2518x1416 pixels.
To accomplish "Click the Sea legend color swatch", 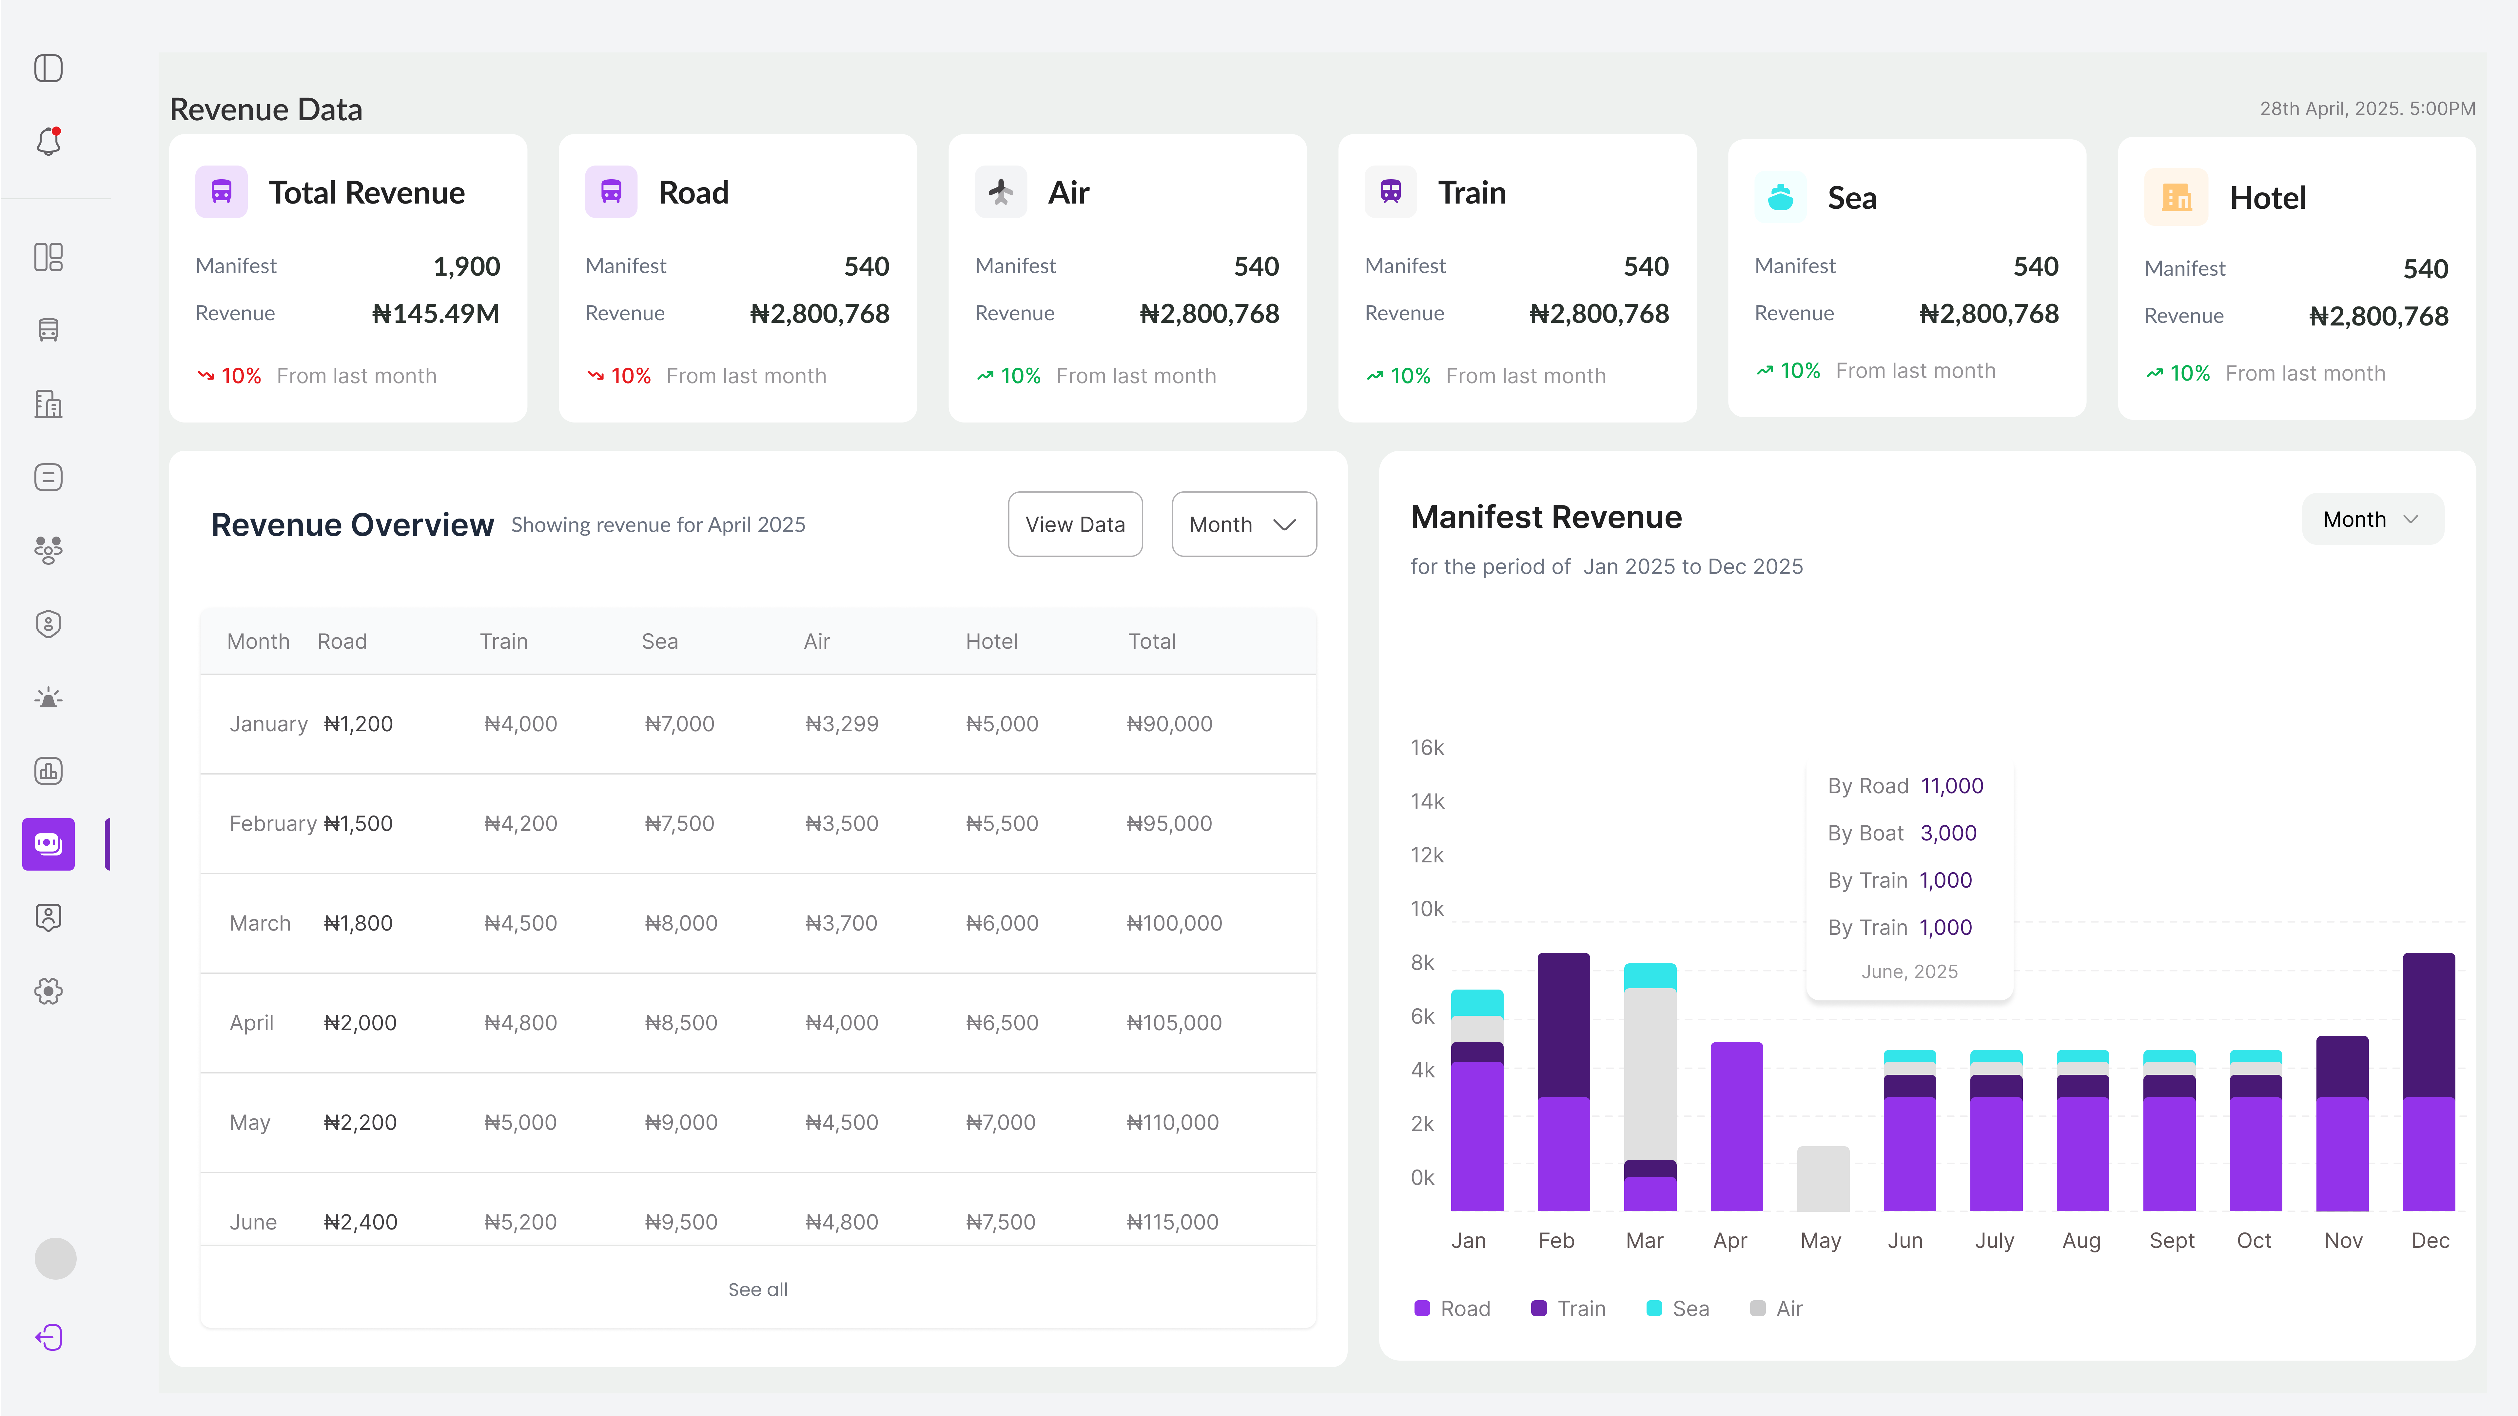I will [x=1654, y=1308].
